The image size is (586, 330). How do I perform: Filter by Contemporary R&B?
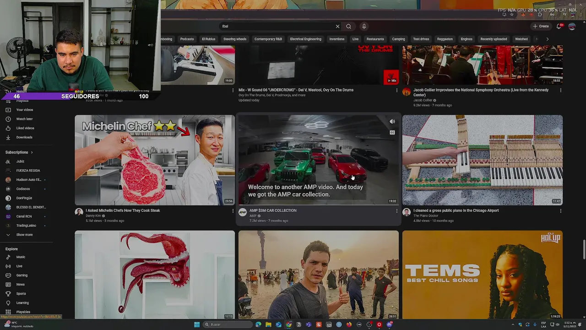[x=268, y=39]
